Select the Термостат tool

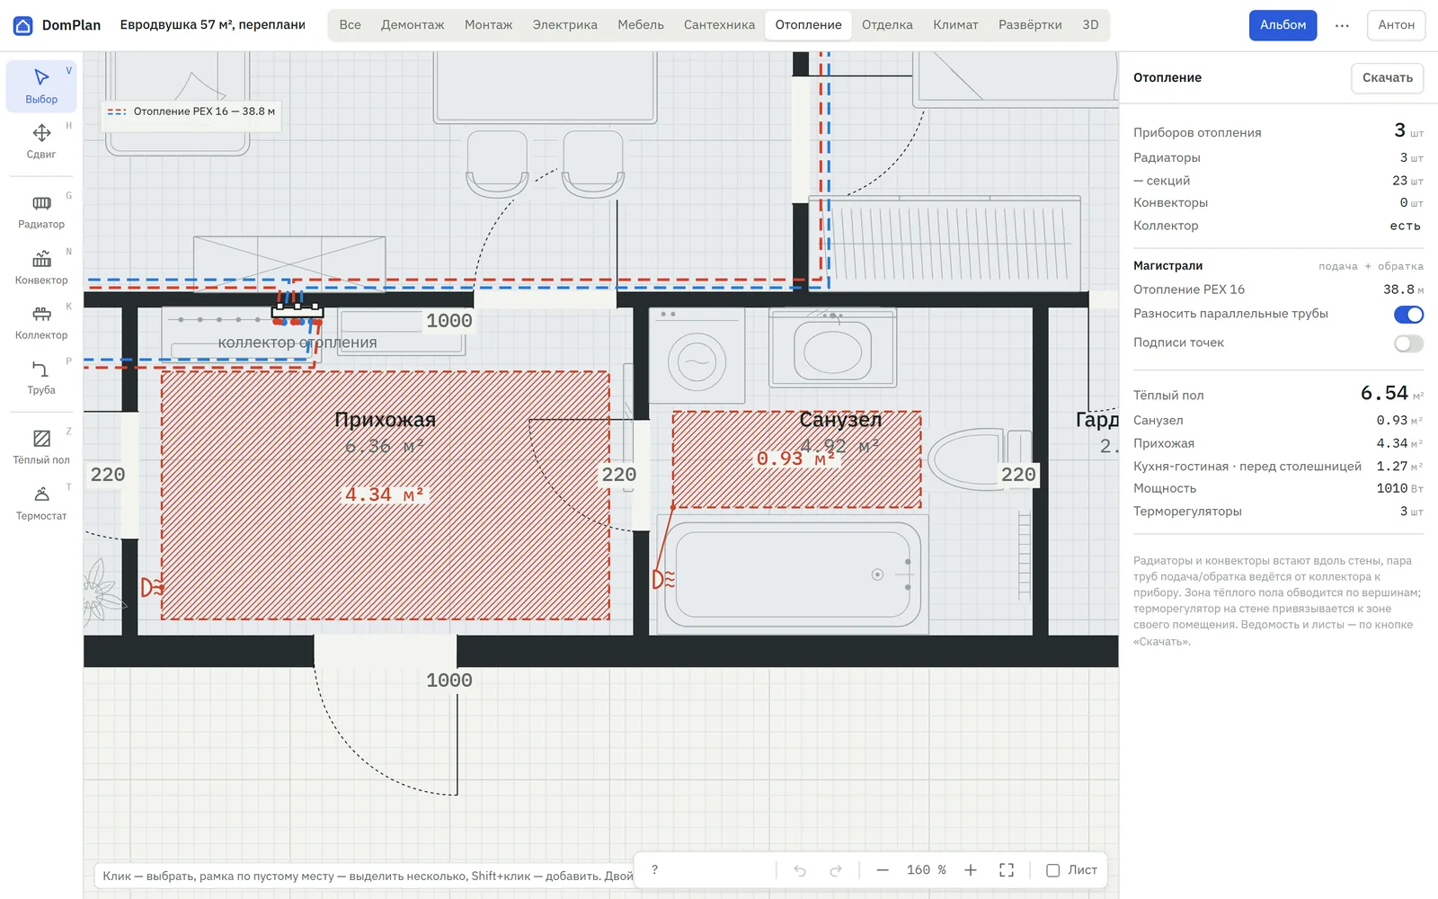tap(41, 503)
